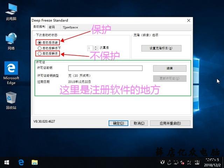Select the 启动后解冻下 radio button
The width and height of the screenshot is (224, 168).
[x=40, y=48]
